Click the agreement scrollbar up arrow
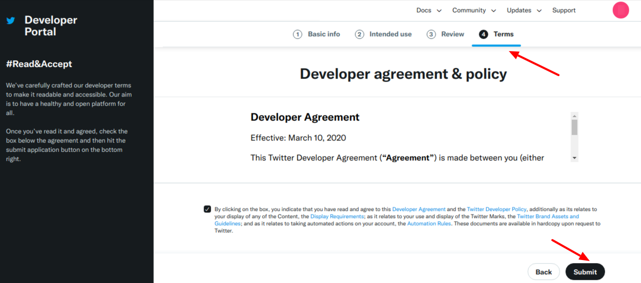This screenshot has height=283, width=641. [x=574, y=116]
